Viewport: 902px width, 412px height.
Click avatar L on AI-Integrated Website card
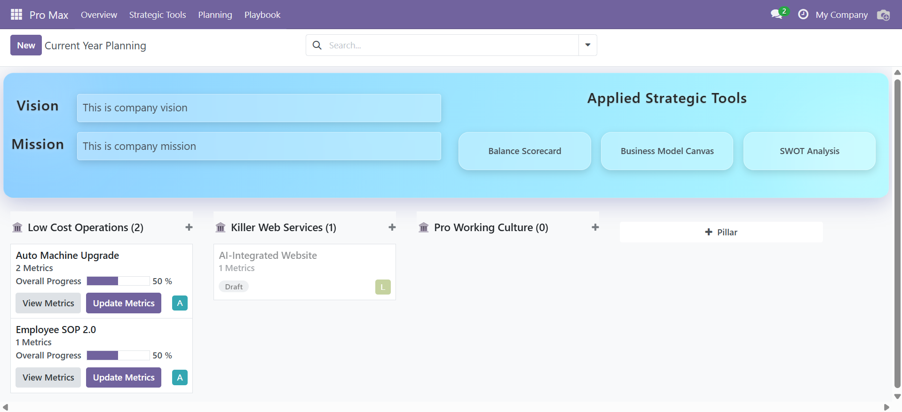[383, 287]
